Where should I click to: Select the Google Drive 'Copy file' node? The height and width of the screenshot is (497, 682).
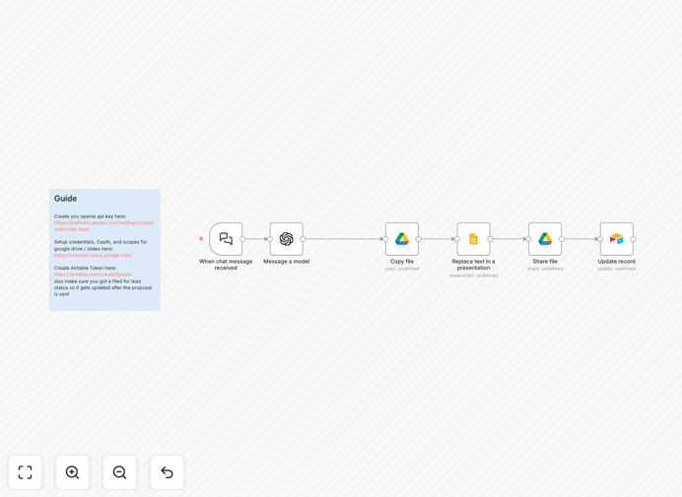tap(402, 239)
